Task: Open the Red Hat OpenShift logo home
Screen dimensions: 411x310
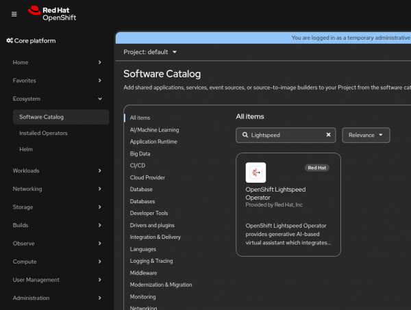Action: pos(52,14)
